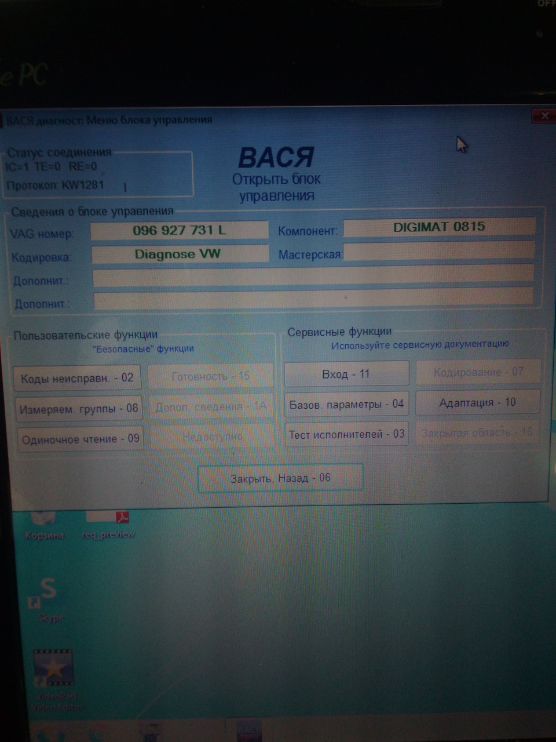
Task: Click the greyed Допол. сведения - 1A button
Action: coord(211,406)
